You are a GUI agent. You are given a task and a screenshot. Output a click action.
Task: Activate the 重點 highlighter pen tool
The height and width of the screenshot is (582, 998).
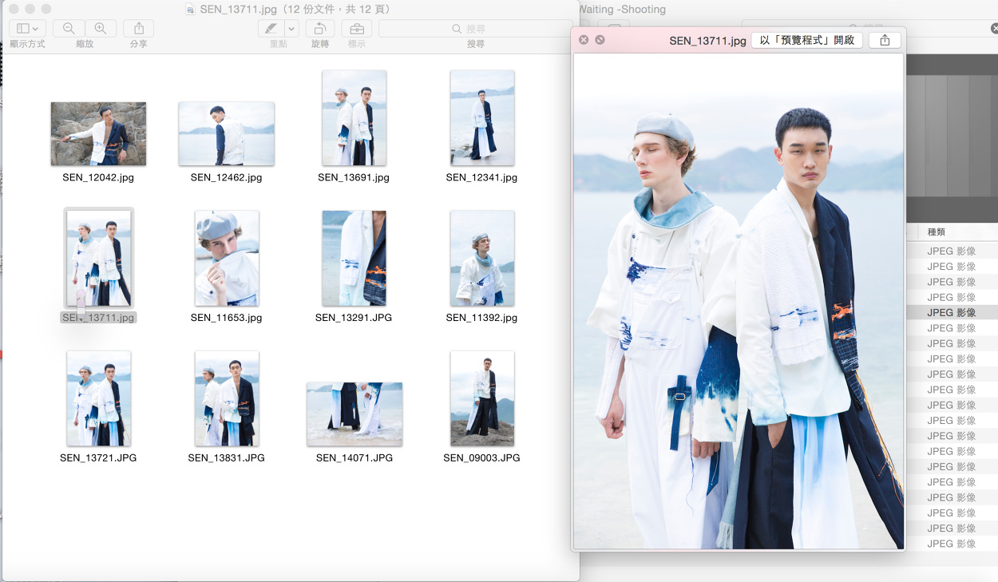(271, 29)
